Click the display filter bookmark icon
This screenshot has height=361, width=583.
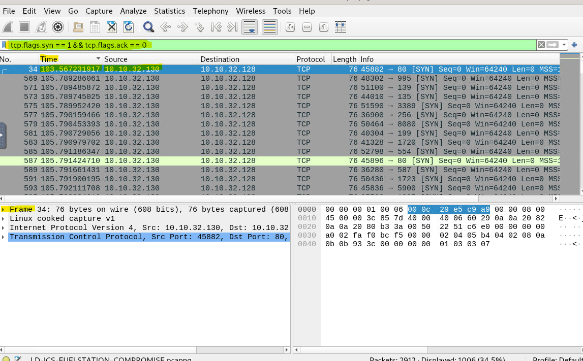pos(5,45)
